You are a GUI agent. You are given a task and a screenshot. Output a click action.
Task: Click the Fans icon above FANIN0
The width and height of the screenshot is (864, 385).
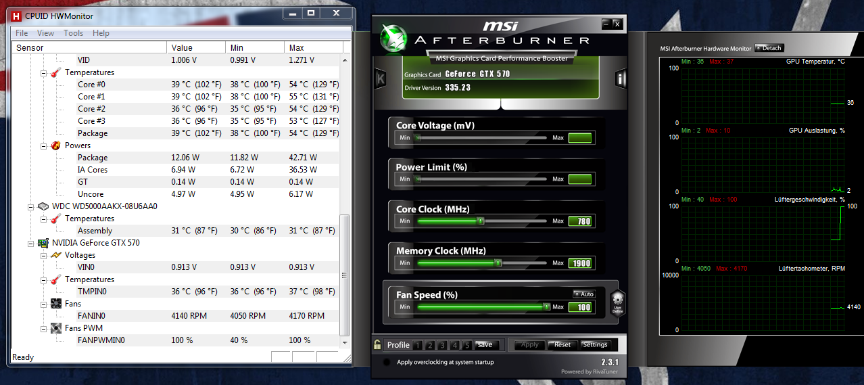(x=56, y=304)
